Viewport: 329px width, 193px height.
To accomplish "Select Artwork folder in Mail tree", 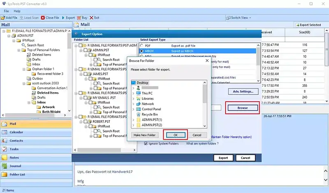I will point(48,107).
